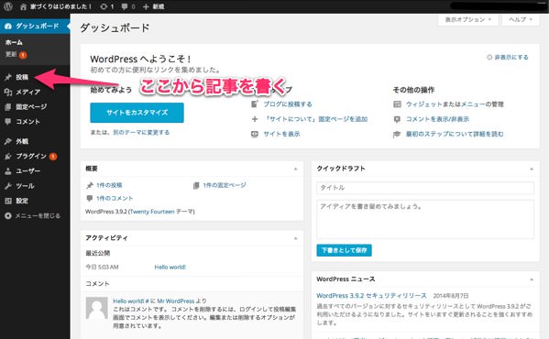This screenshot has width=549, height=339.
Task: Click the graduation cap icon beside 最初のステップ
Action: tap(397, 134)
